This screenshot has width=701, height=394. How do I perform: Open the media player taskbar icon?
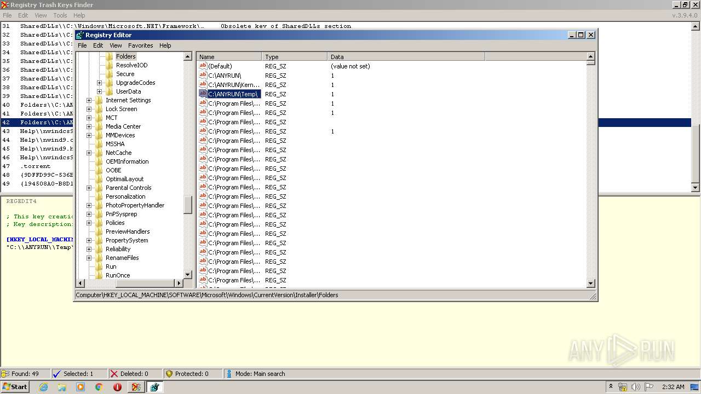tap(81, 387)
